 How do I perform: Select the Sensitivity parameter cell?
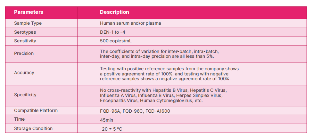pyautogui.click(x=25, y=41)
